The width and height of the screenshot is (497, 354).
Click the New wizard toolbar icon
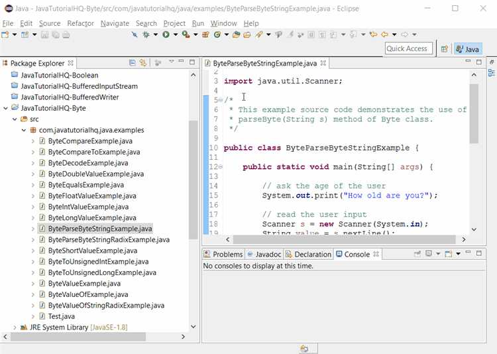[5, 34]
